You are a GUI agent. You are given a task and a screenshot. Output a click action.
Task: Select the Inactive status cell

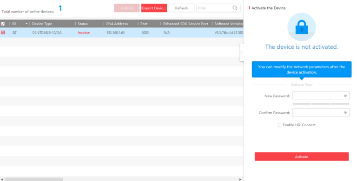point(84,32)
